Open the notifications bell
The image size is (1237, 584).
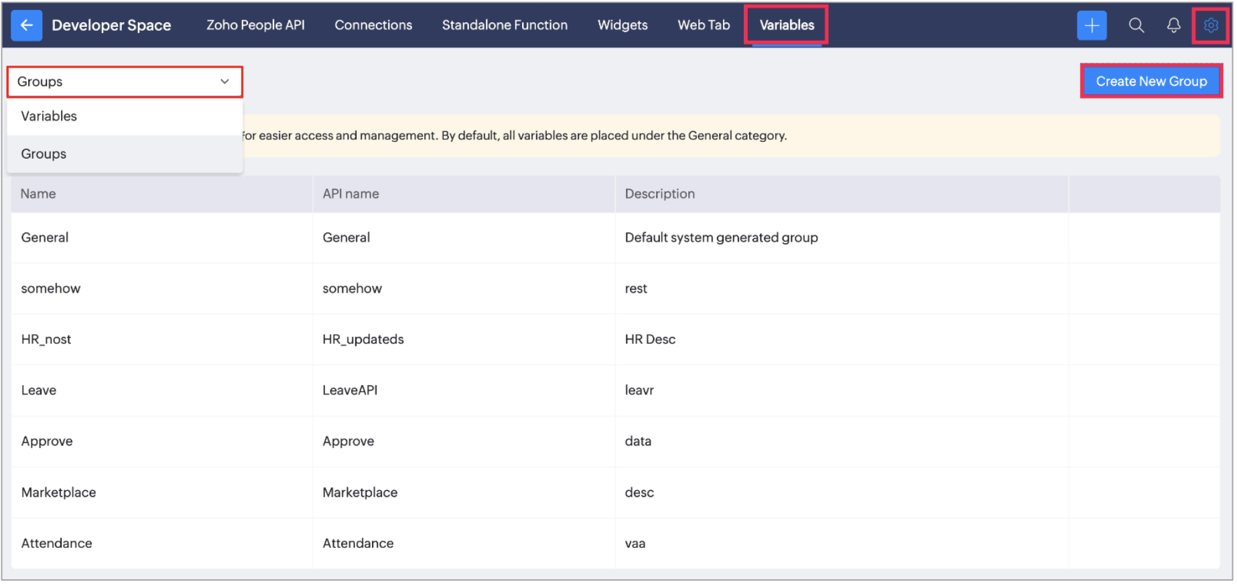tap(1173, 25)
